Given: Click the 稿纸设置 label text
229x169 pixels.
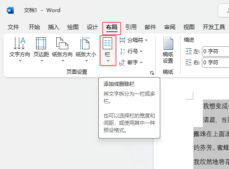Looking at the screenshot, I should click(x=168, y=57).
